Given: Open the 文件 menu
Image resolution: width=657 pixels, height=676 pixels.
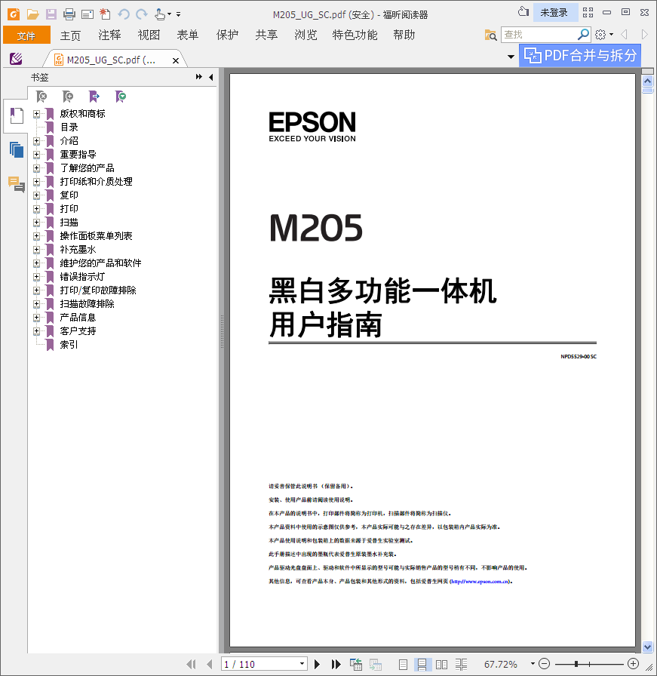Looking at the screenshot, I should click(26, 35).
